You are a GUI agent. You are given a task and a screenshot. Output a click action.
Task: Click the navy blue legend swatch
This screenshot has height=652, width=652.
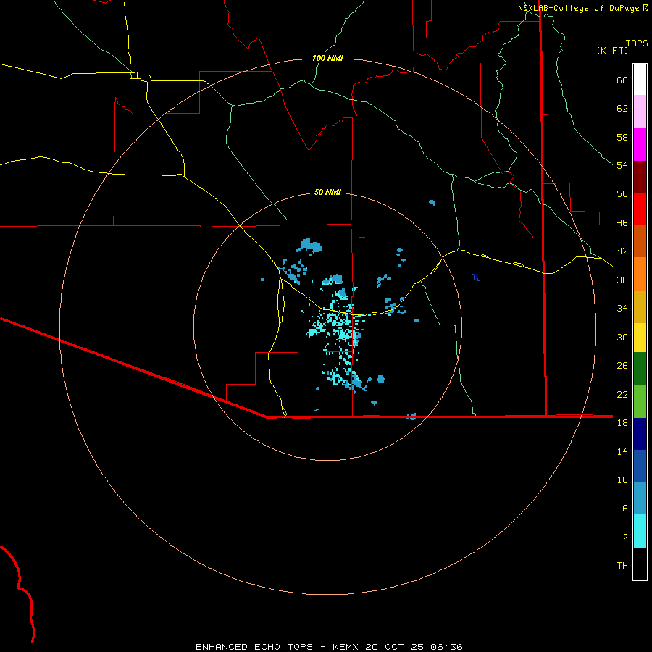pos(640,434)
